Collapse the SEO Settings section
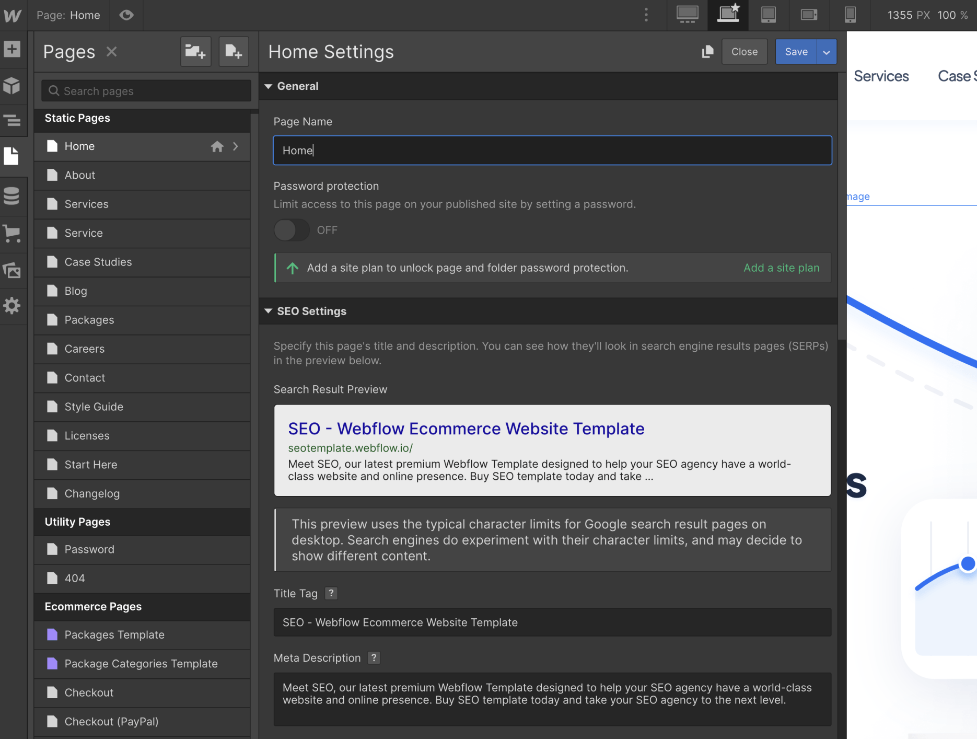The width and height of the screenshot is (977, 739). click(x=269, y=311)
